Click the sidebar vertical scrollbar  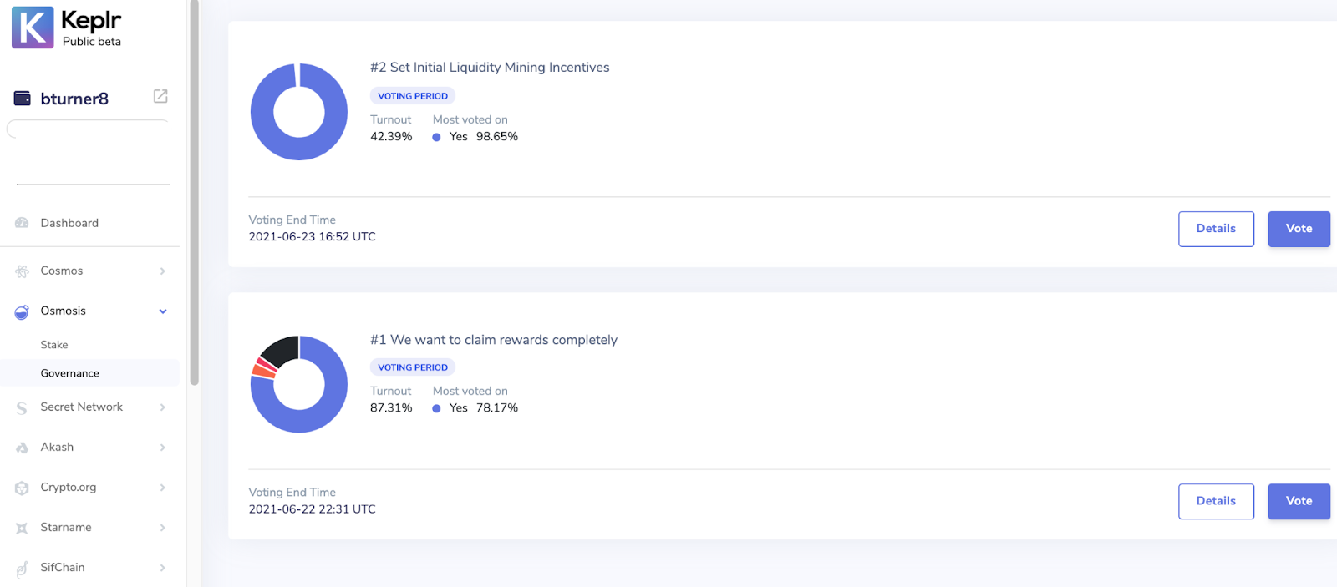point(194,192)
